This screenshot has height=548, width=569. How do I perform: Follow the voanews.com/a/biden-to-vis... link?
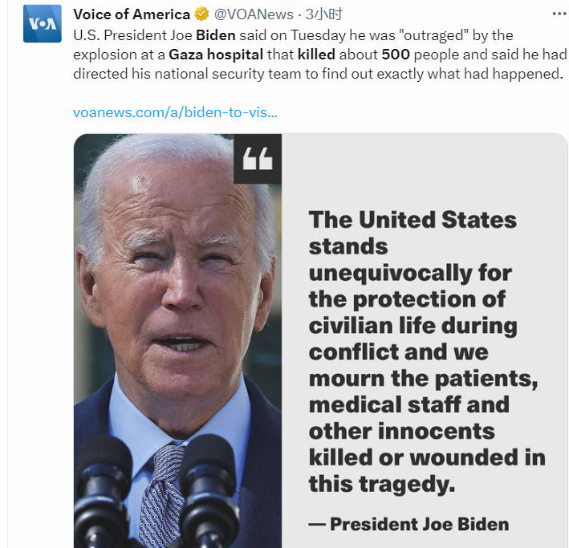175,112
